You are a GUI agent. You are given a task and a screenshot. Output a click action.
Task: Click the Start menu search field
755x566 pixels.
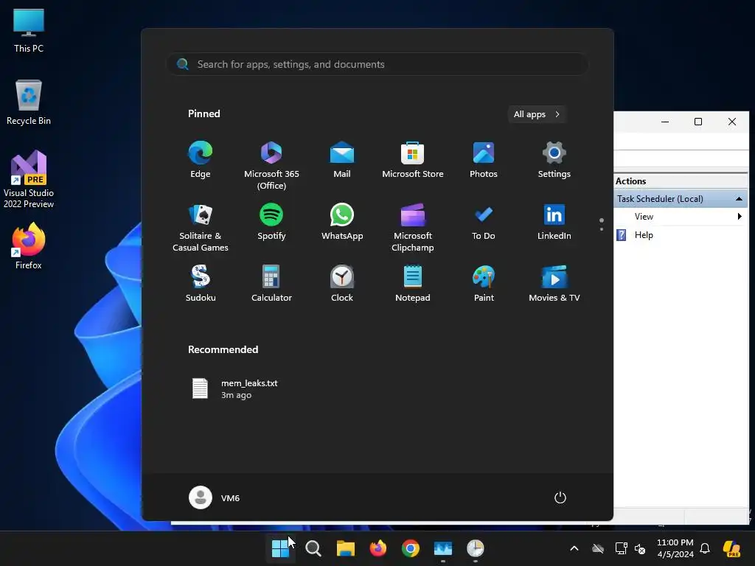coord(377,65)
